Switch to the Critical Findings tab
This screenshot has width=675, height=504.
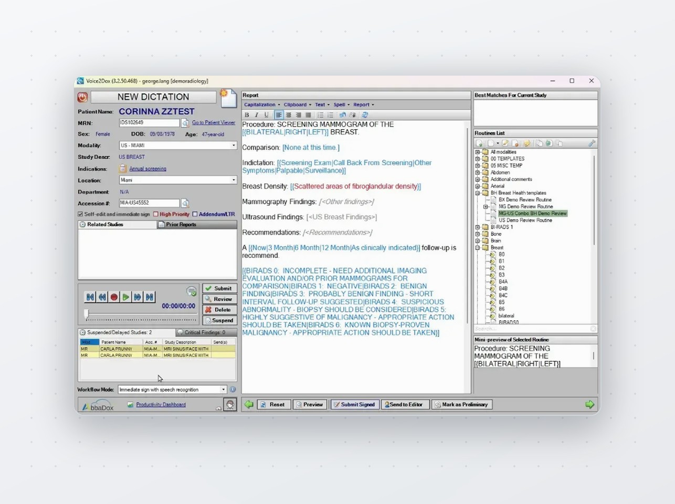[206, 332]
